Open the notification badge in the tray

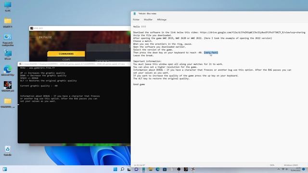pyautogui.click(x=304, y=169)
